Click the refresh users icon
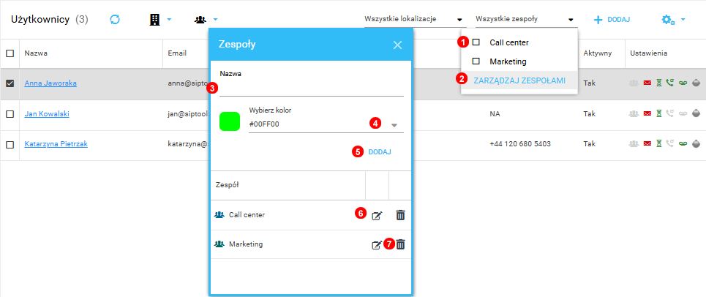 pyautogui.click(x=115, y=20)
